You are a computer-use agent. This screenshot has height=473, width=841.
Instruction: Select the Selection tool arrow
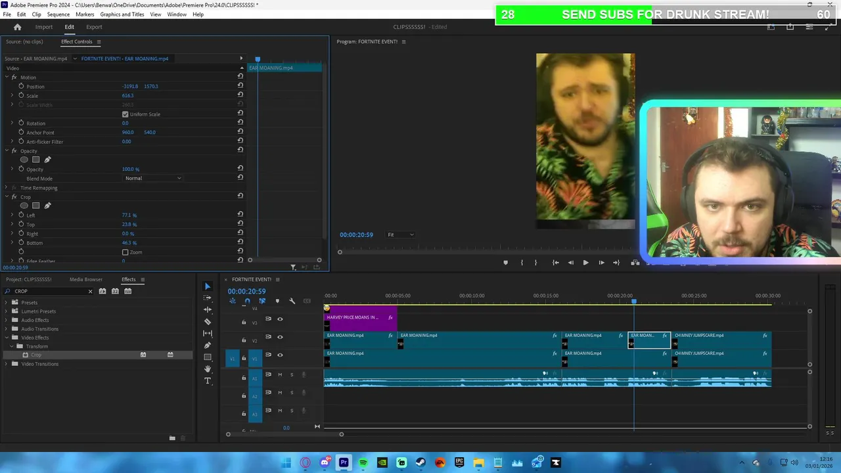[208, 286]
